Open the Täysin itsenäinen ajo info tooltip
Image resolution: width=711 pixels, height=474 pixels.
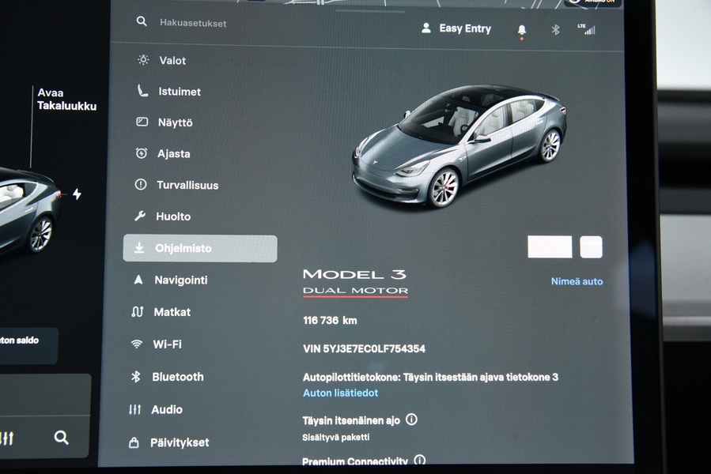413,419
